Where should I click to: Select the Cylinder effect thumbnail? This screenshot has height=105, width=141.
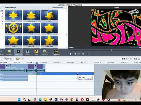tap(13, 41)
